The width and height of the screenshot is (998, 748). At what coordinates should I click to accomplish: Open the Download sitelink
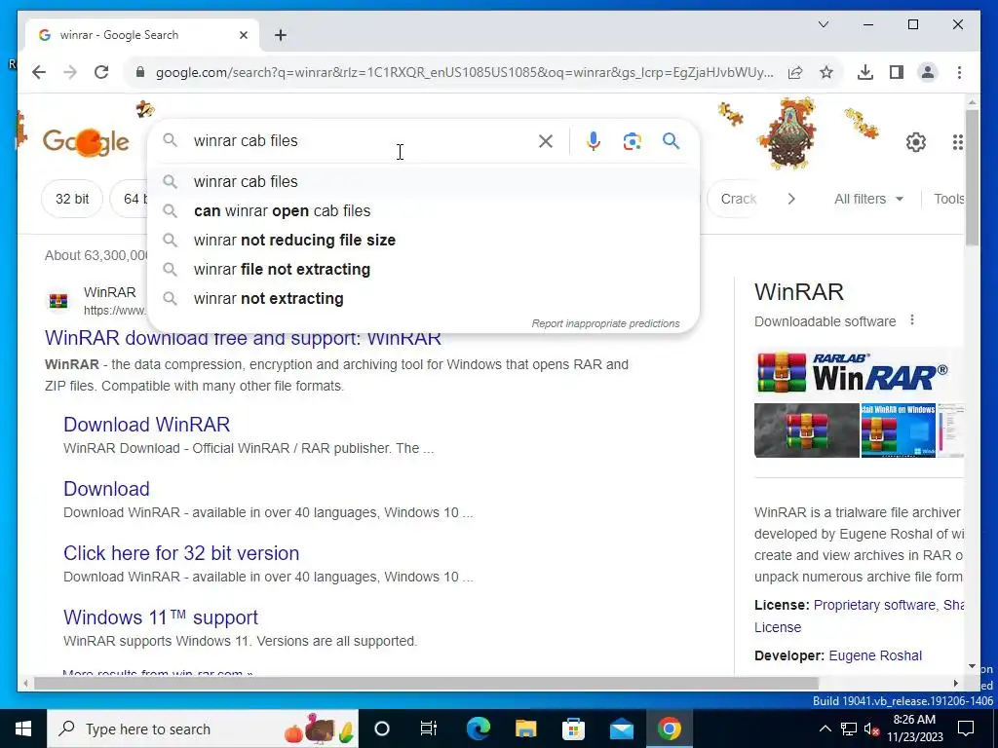[x=106, y=489]
